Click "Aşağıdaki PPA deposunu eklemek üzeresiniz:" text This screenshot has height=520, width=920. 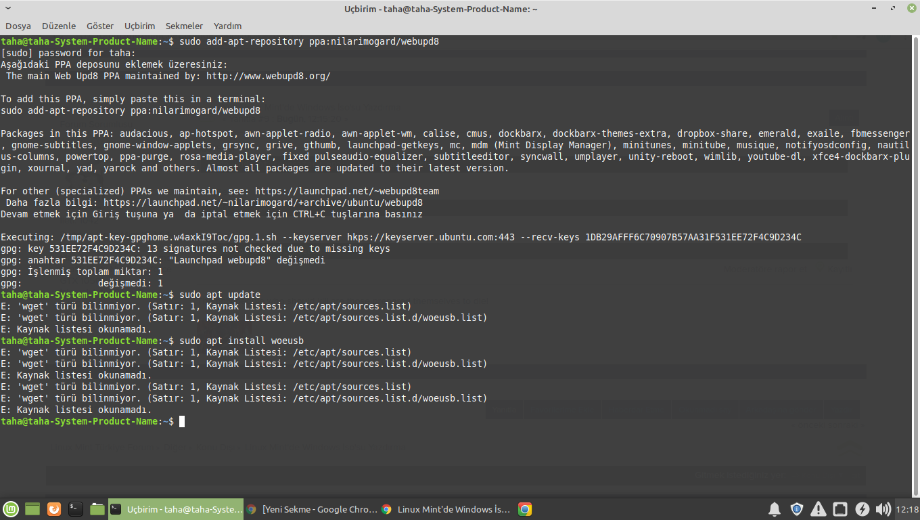click(x=114, y=64)
